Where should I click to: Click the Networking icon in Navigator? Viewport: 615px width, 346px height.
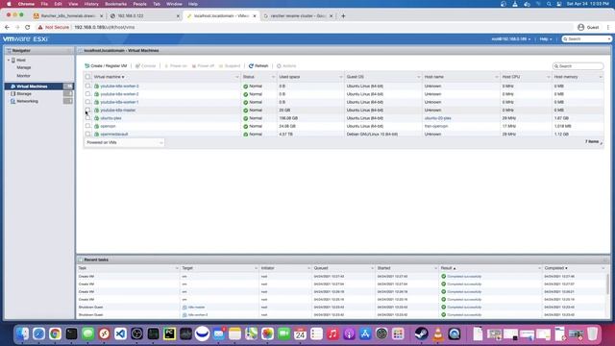point(12,101)
